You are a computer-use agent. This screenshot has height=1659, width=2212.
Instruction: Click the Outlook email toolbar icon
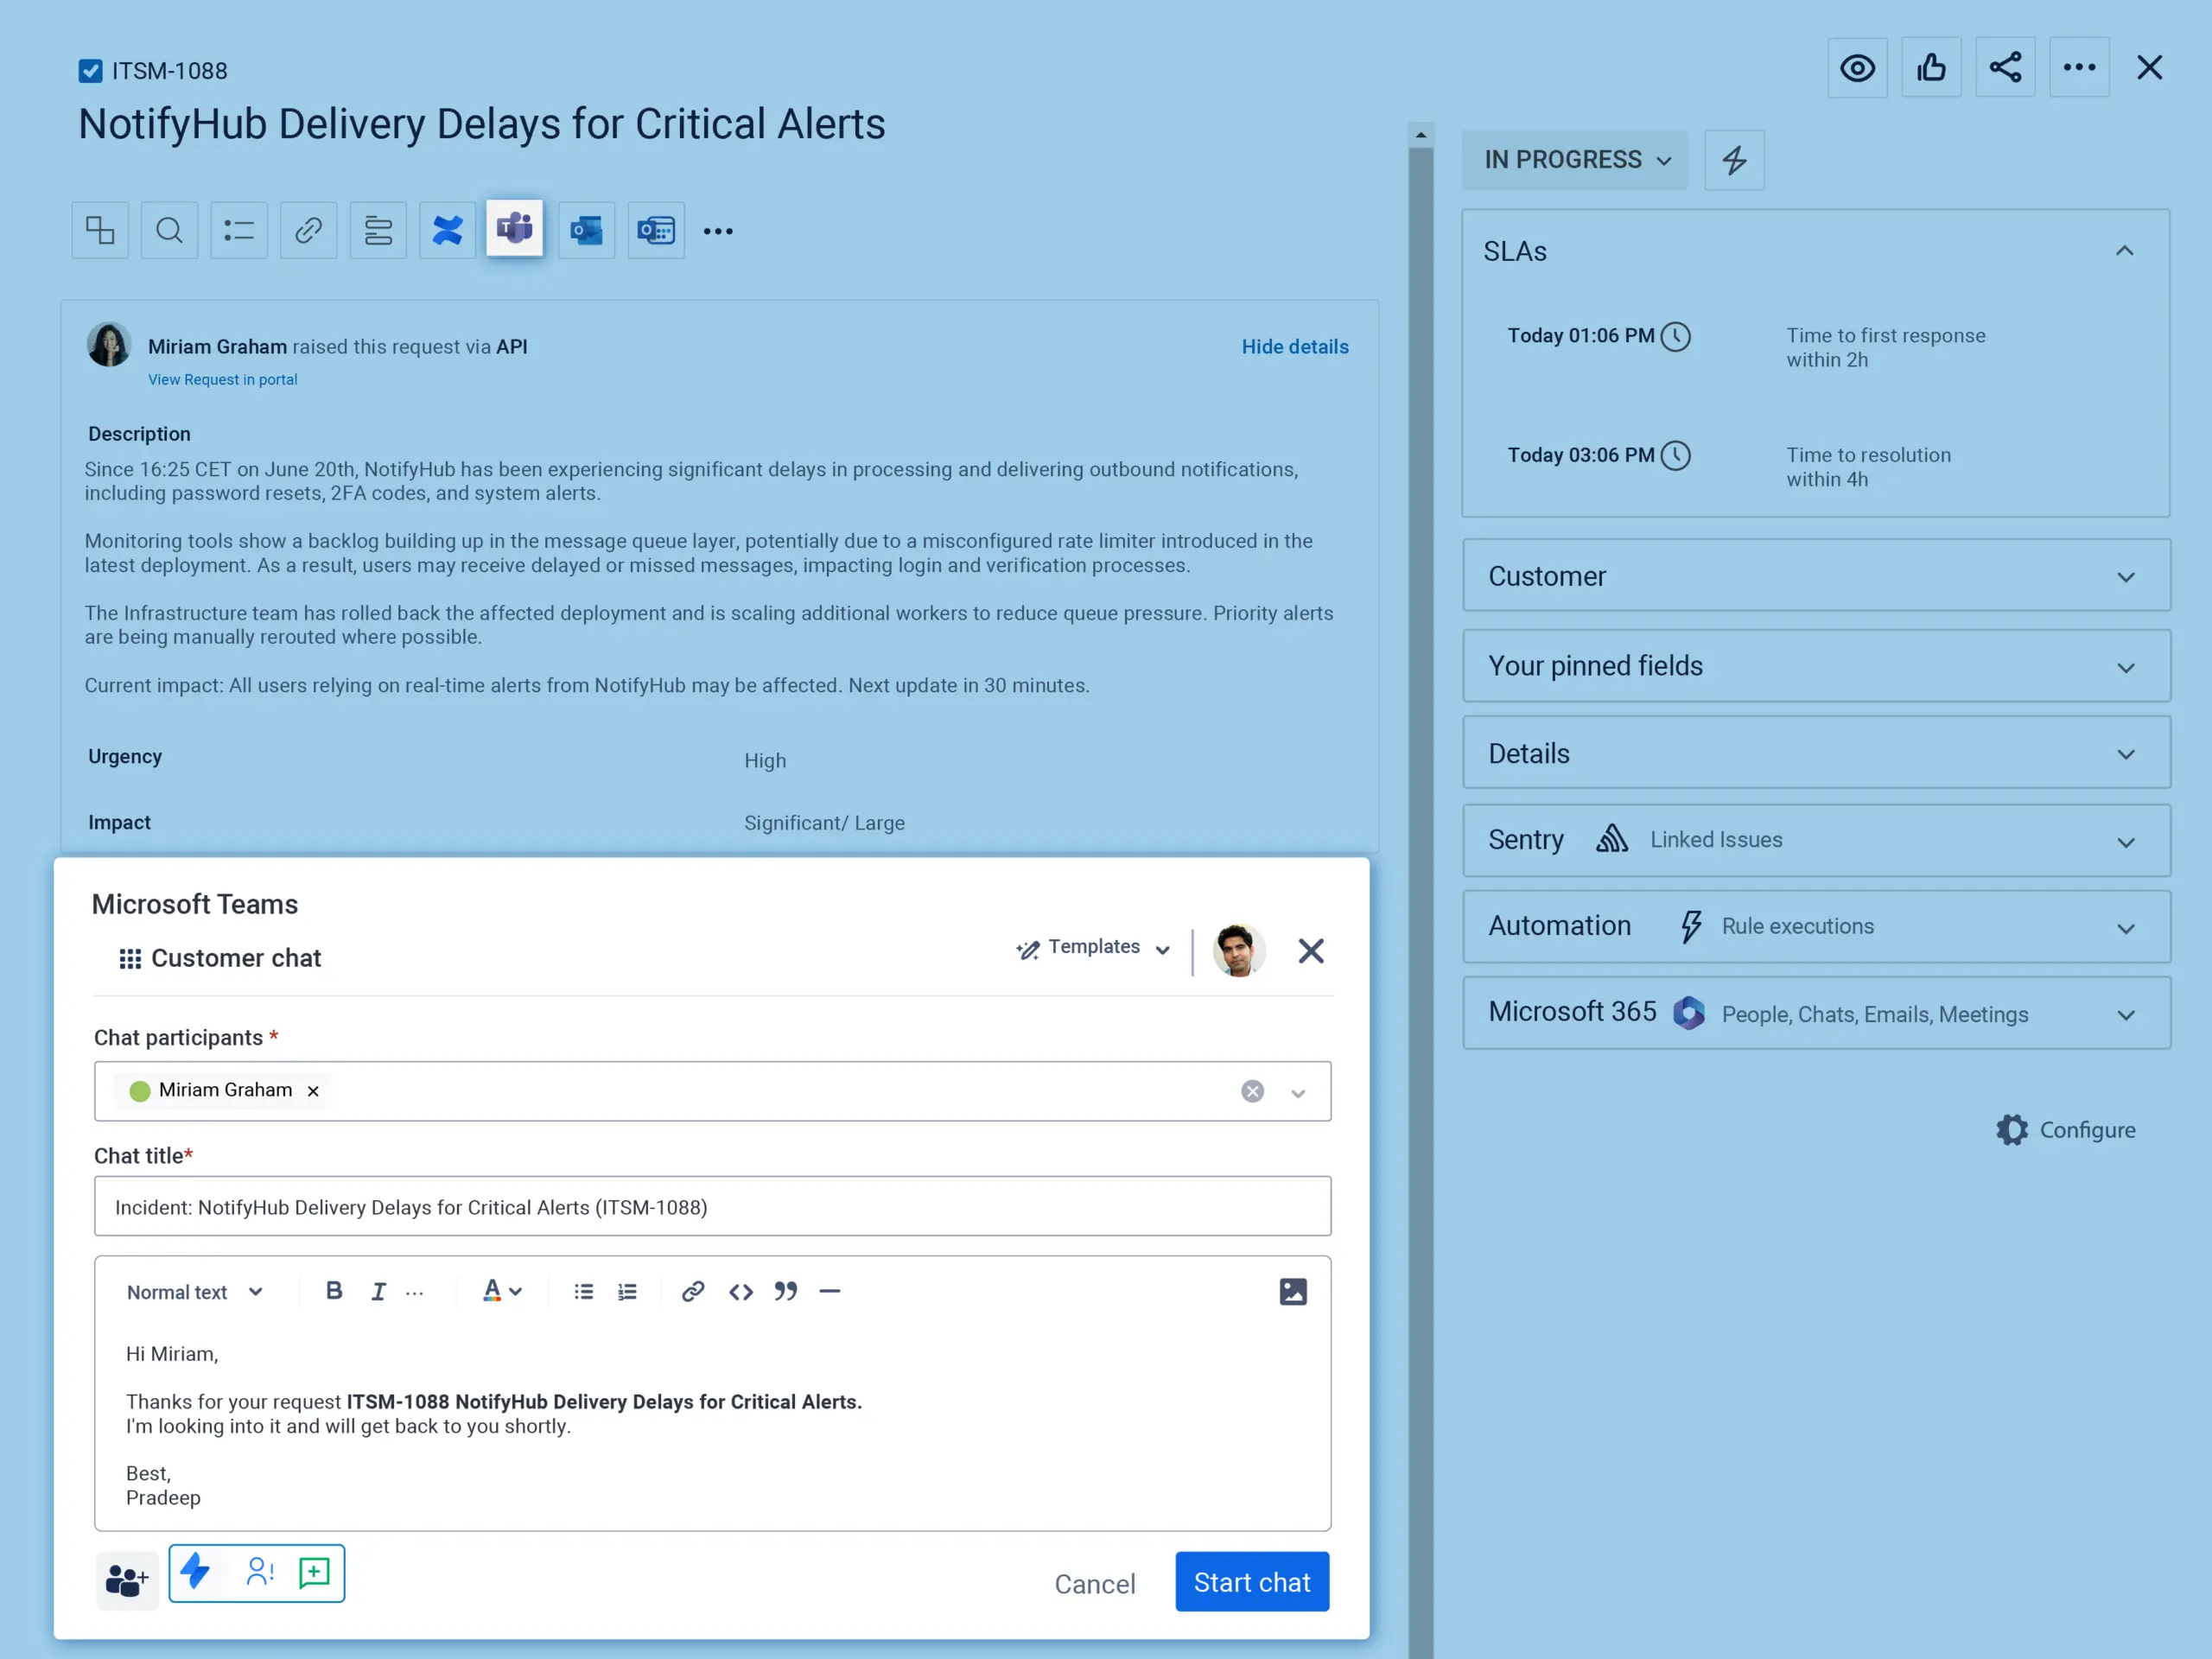coord(586,231)
